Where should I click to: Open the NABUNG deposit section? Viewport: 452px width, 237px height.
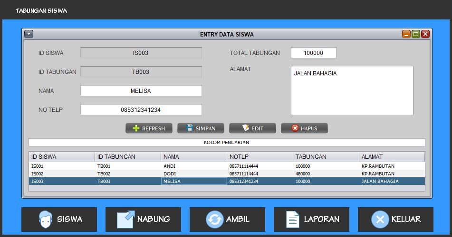point(143,219)
